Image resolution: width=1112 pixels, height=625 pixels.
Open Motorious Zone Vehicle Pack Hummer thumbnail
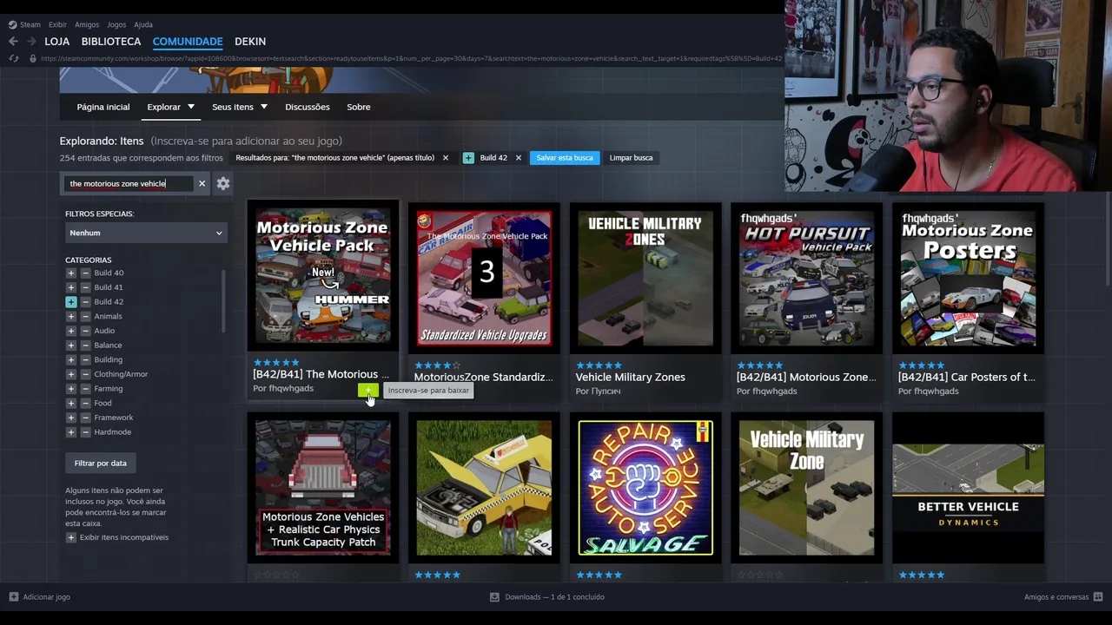click(322, 275)
